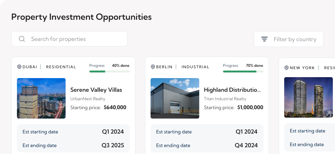Open Serene Valley Villas listing title
This screenshot has width=335, height=154.
pyautogui.click(x=96, y=90)
